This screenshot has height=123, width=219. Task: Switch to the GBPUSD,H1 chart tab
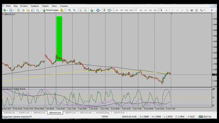click(39, 113)
